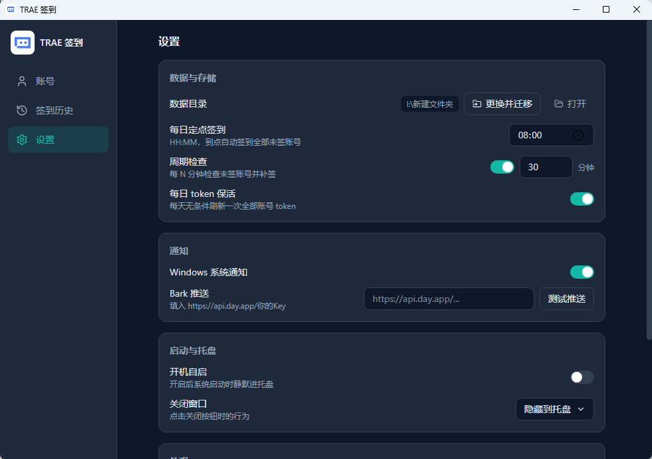Click the 08:00 daily sign-in time field
The width and height of the screenshot is (652, 459).
tap(552, 135)
